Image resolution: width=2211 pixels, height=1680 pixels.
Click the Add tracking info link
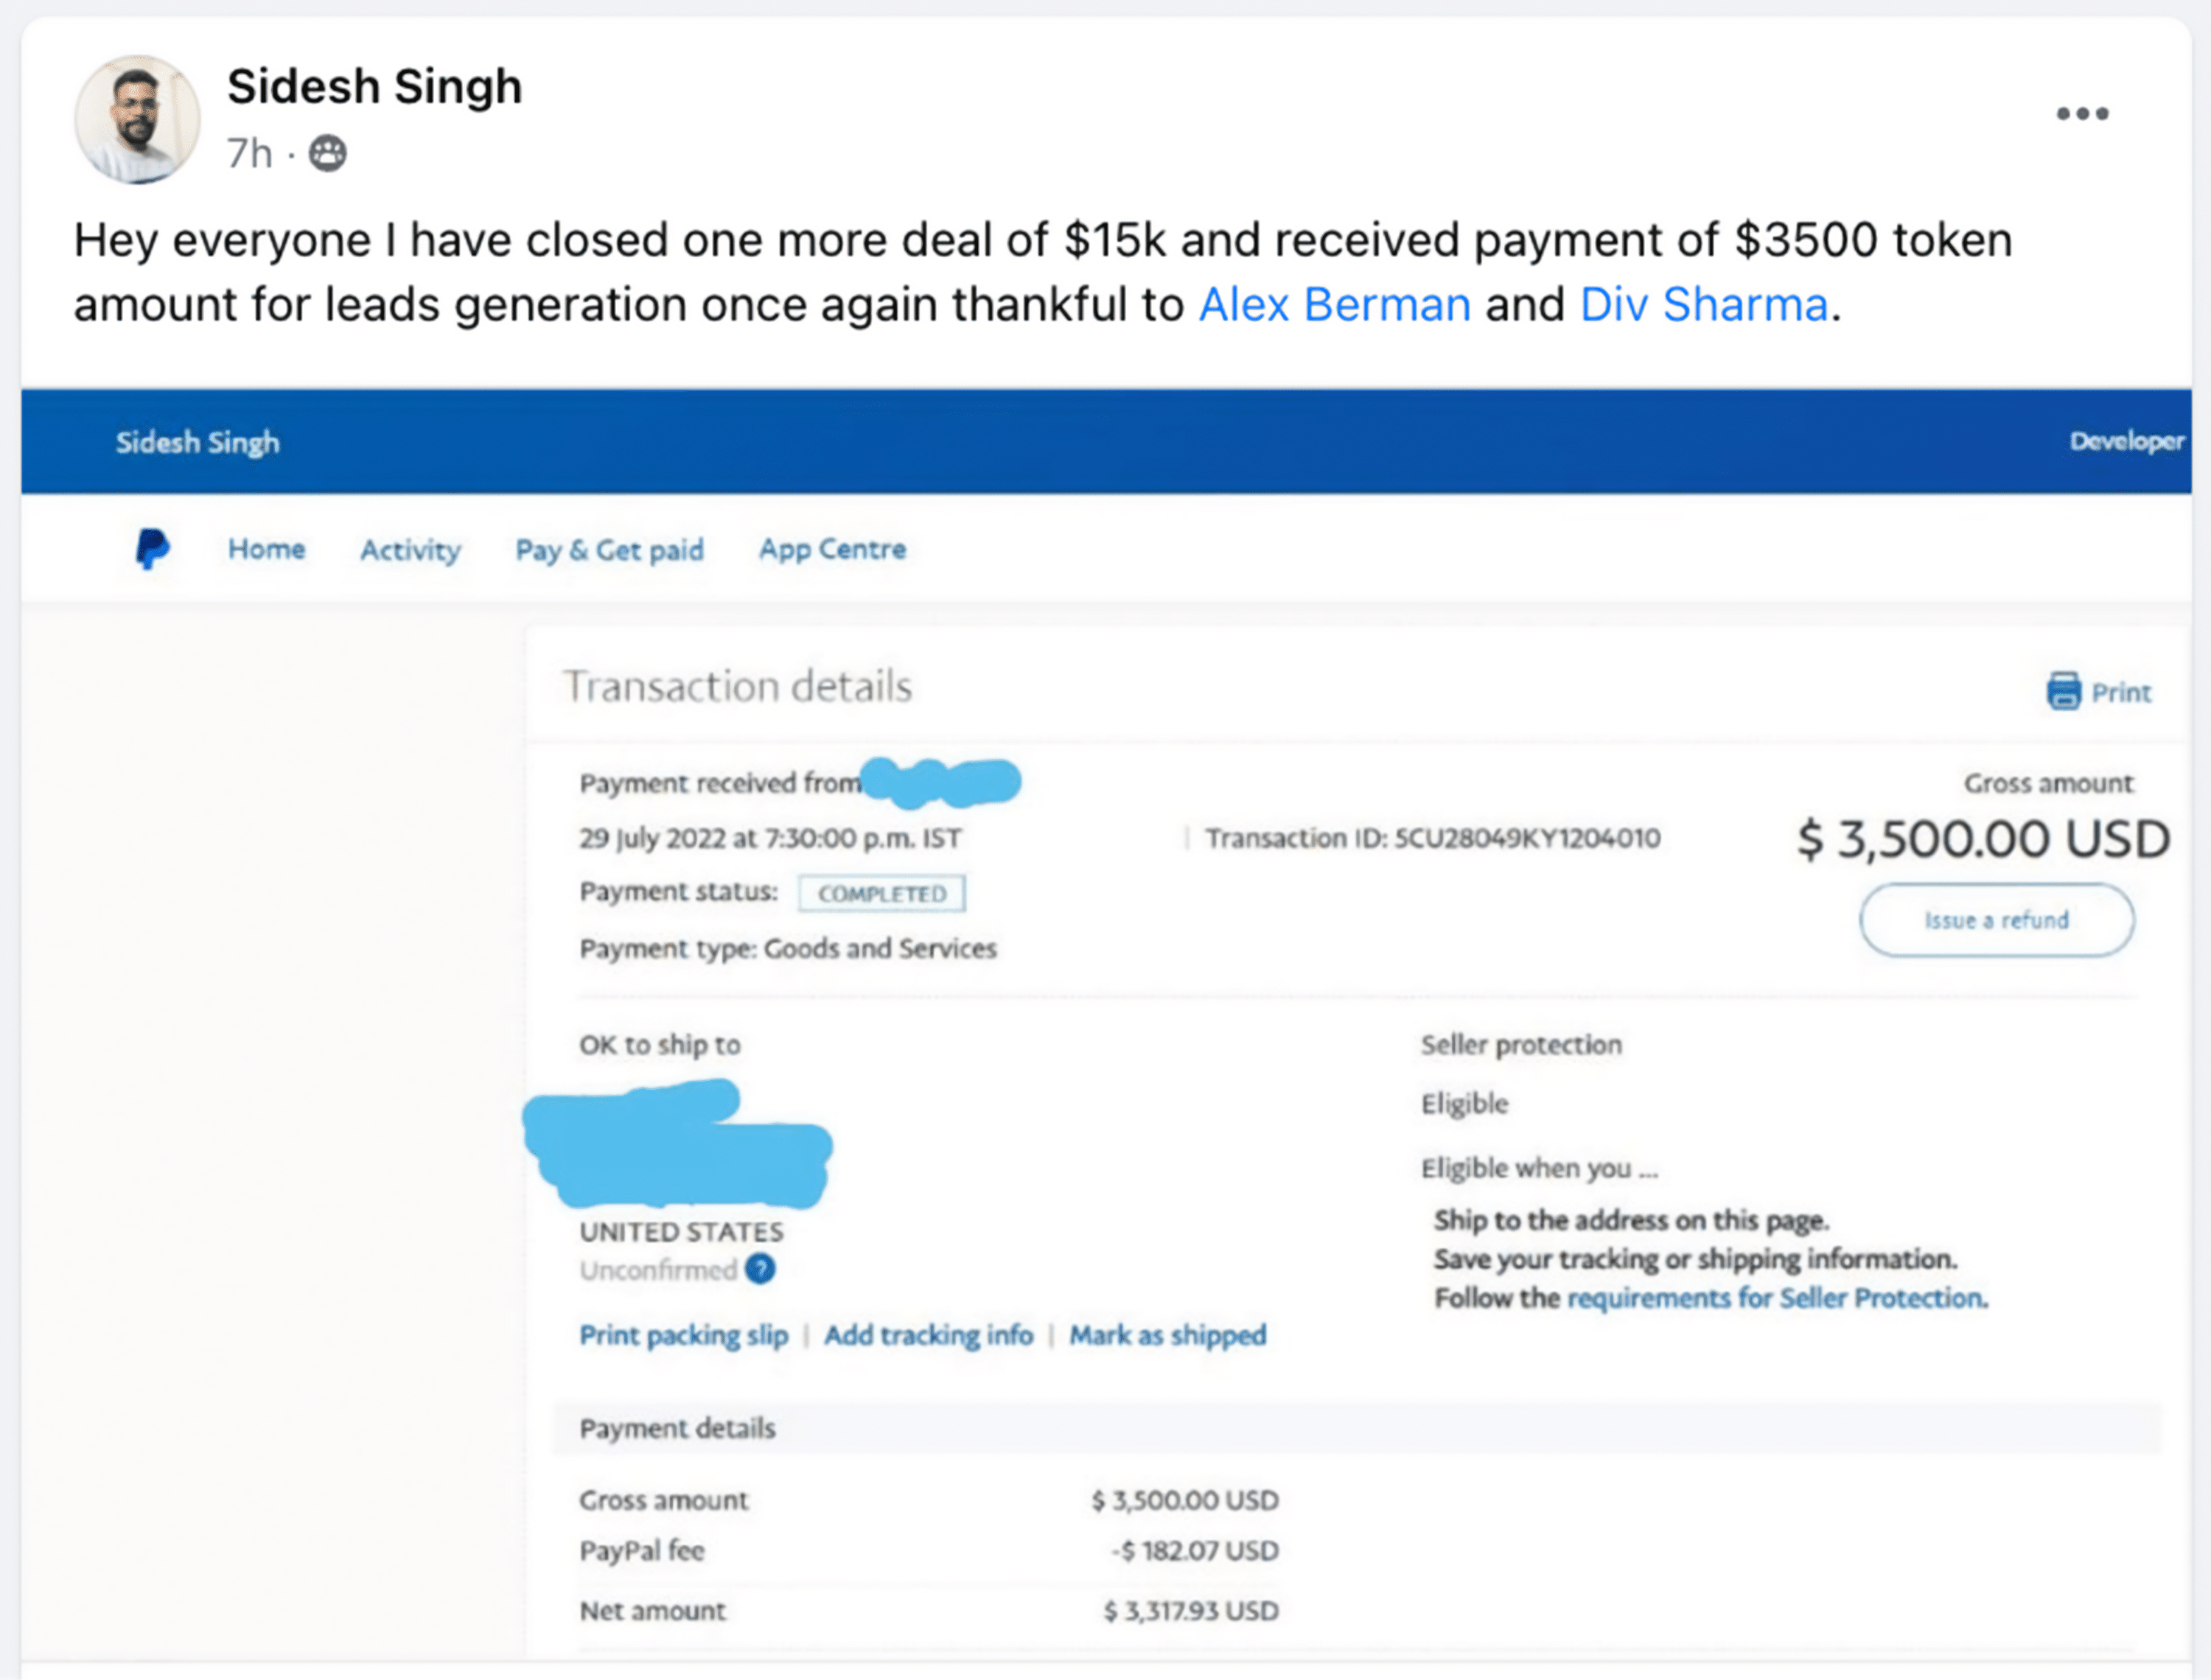tap(928, 1335)
